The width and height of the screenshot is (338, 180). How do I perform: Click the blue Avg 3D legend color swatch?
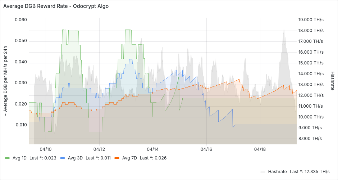(63, 158)
